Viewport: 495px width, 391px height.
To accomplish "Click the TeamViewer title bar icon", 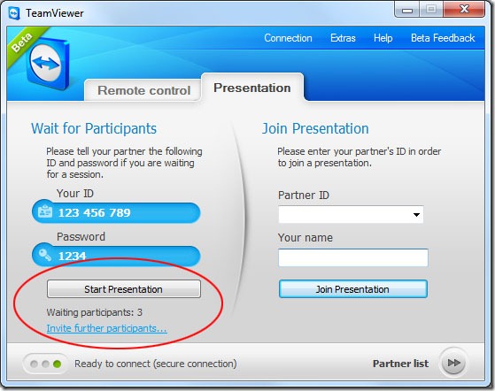I will pos(14,13).
